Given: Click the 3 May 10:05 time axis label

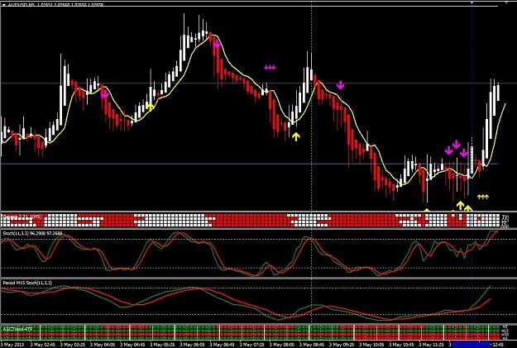Looking at the screenshot, I should pos(372,345).
